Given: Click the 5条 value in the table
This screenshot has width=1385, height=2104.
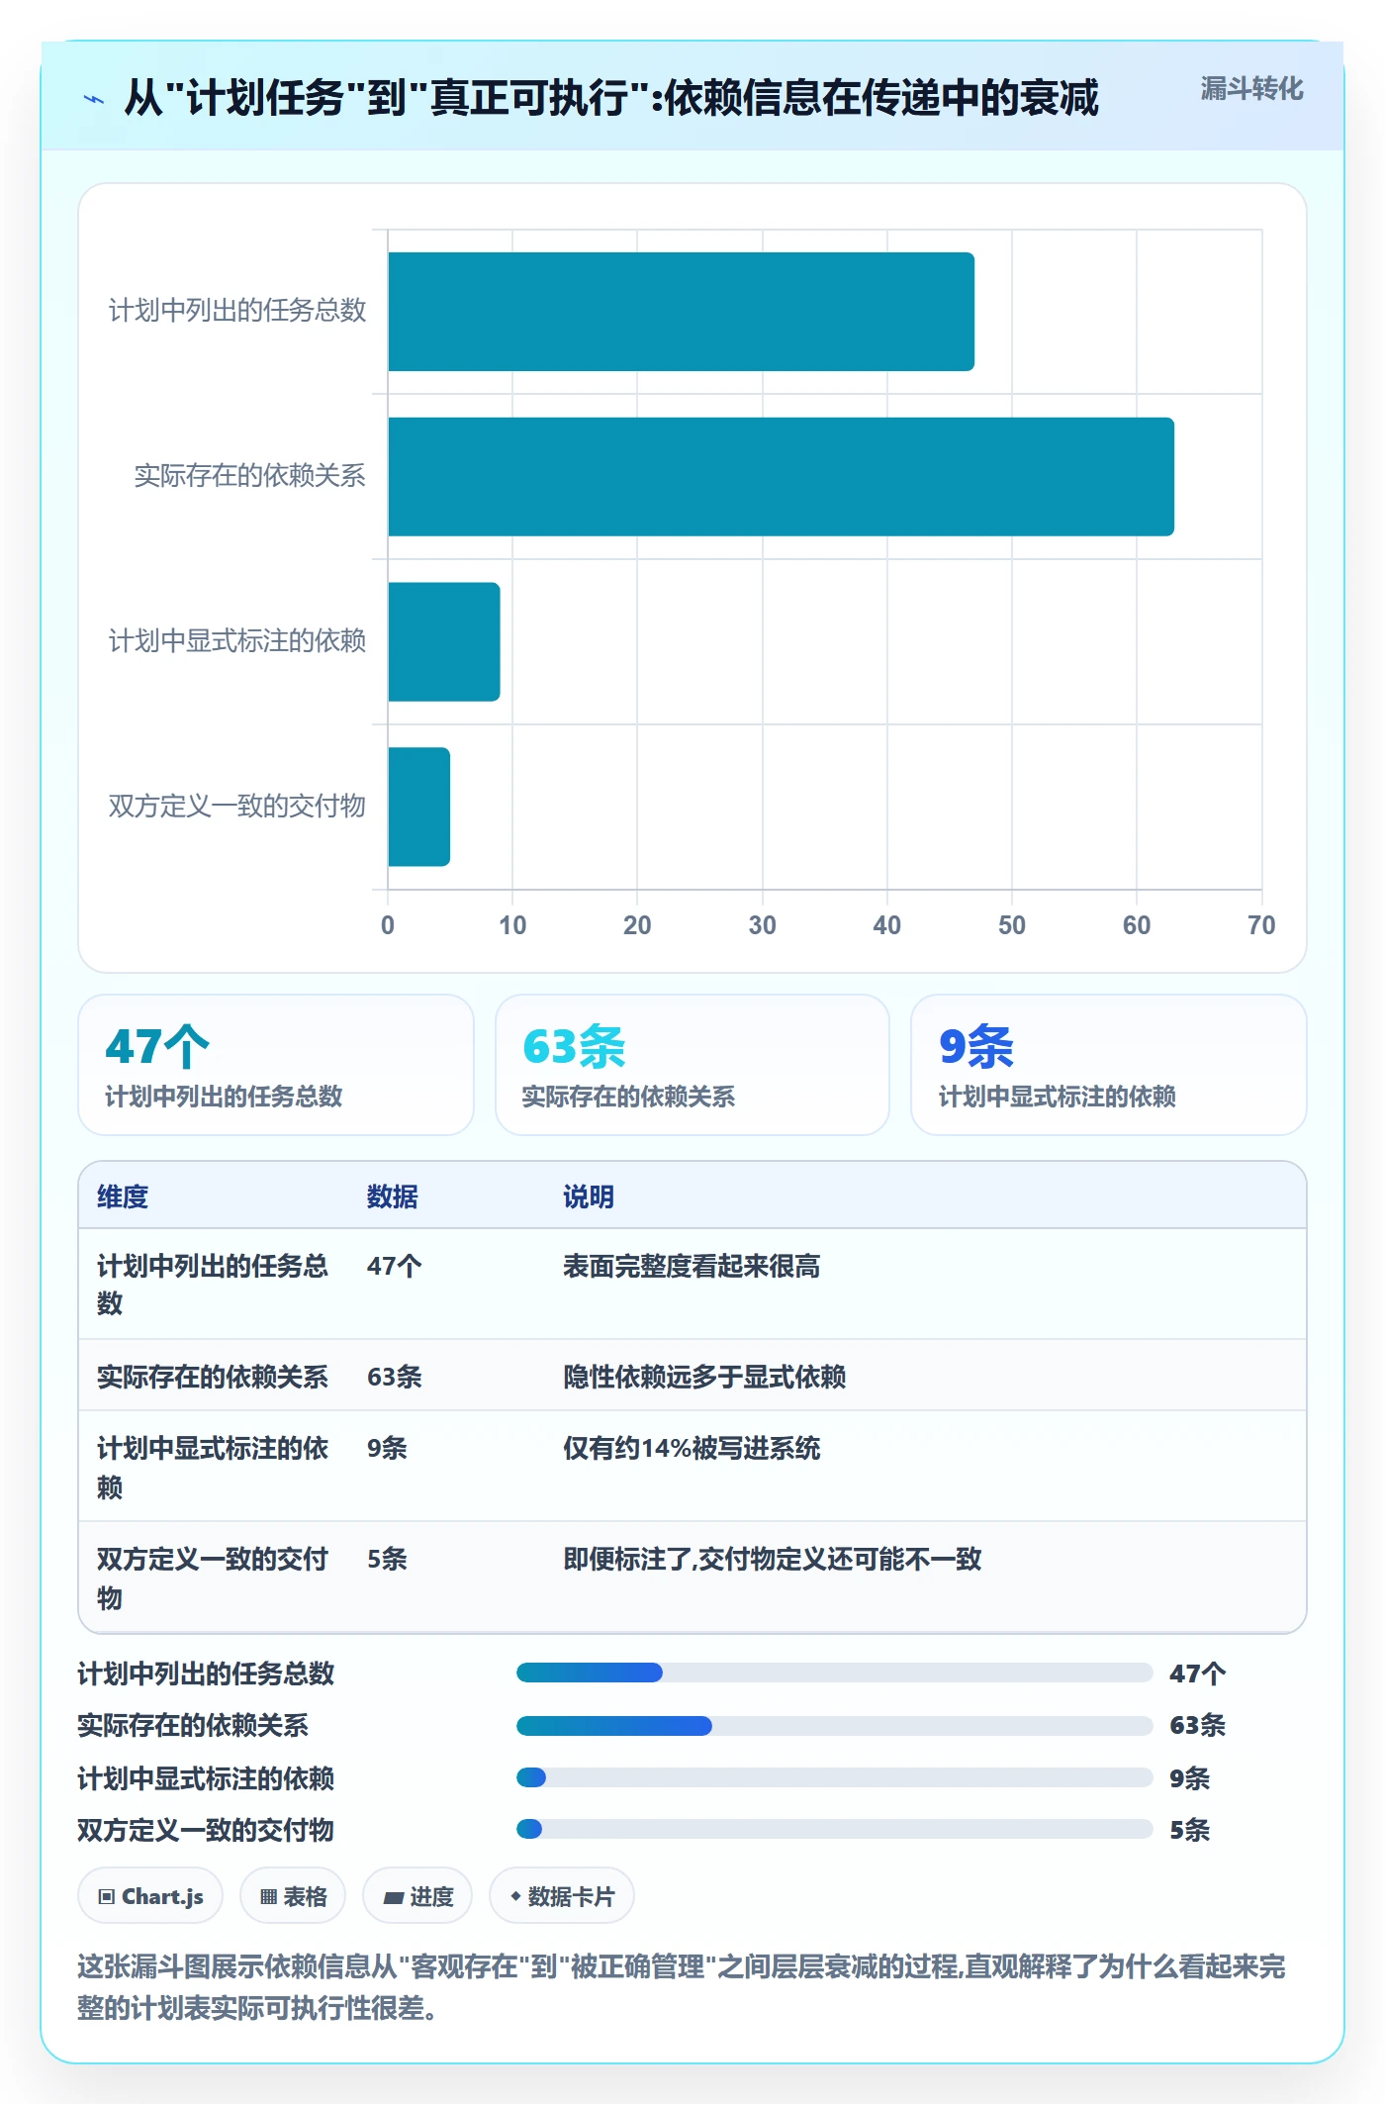Looking at the screenshot, I should [387, 1559].
